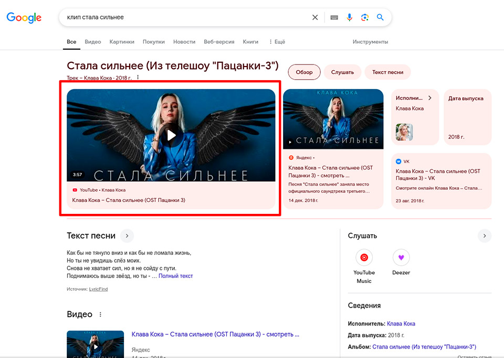
Task: Select the 'Текст песни' chip
Action: pyautogui.click(x=387, y=72)
